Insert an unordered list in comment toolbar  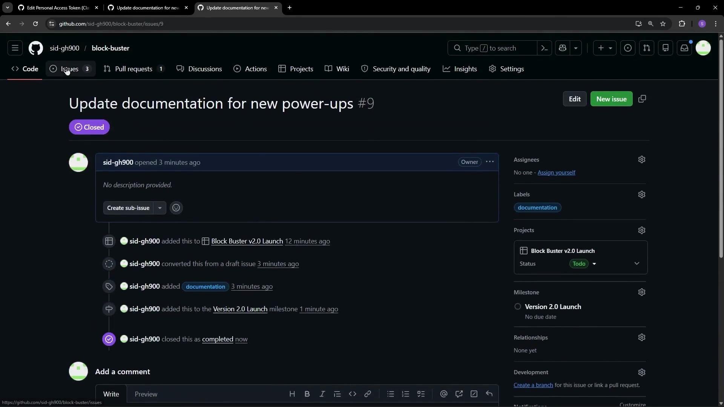click(391, 394)
